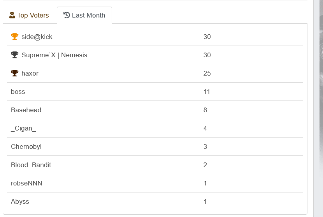Select the Abyss row
This screenshot has width=323, height=217.
(20, 202)
